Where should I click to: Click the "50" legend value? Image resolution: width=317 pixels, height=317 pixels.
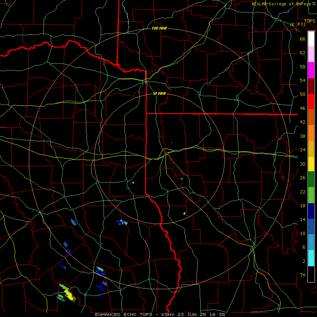[x=303, y=94]
